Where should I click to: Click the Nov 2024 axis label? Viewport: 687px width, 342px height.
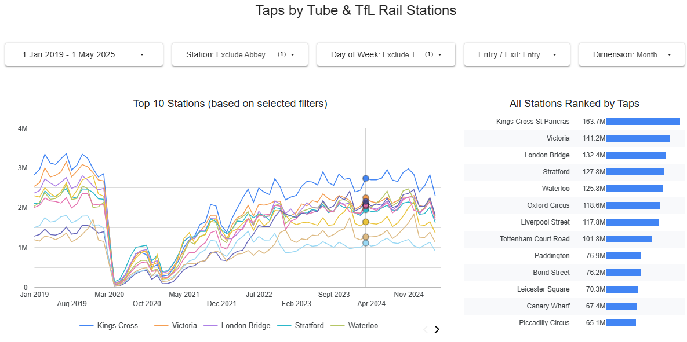409,295
